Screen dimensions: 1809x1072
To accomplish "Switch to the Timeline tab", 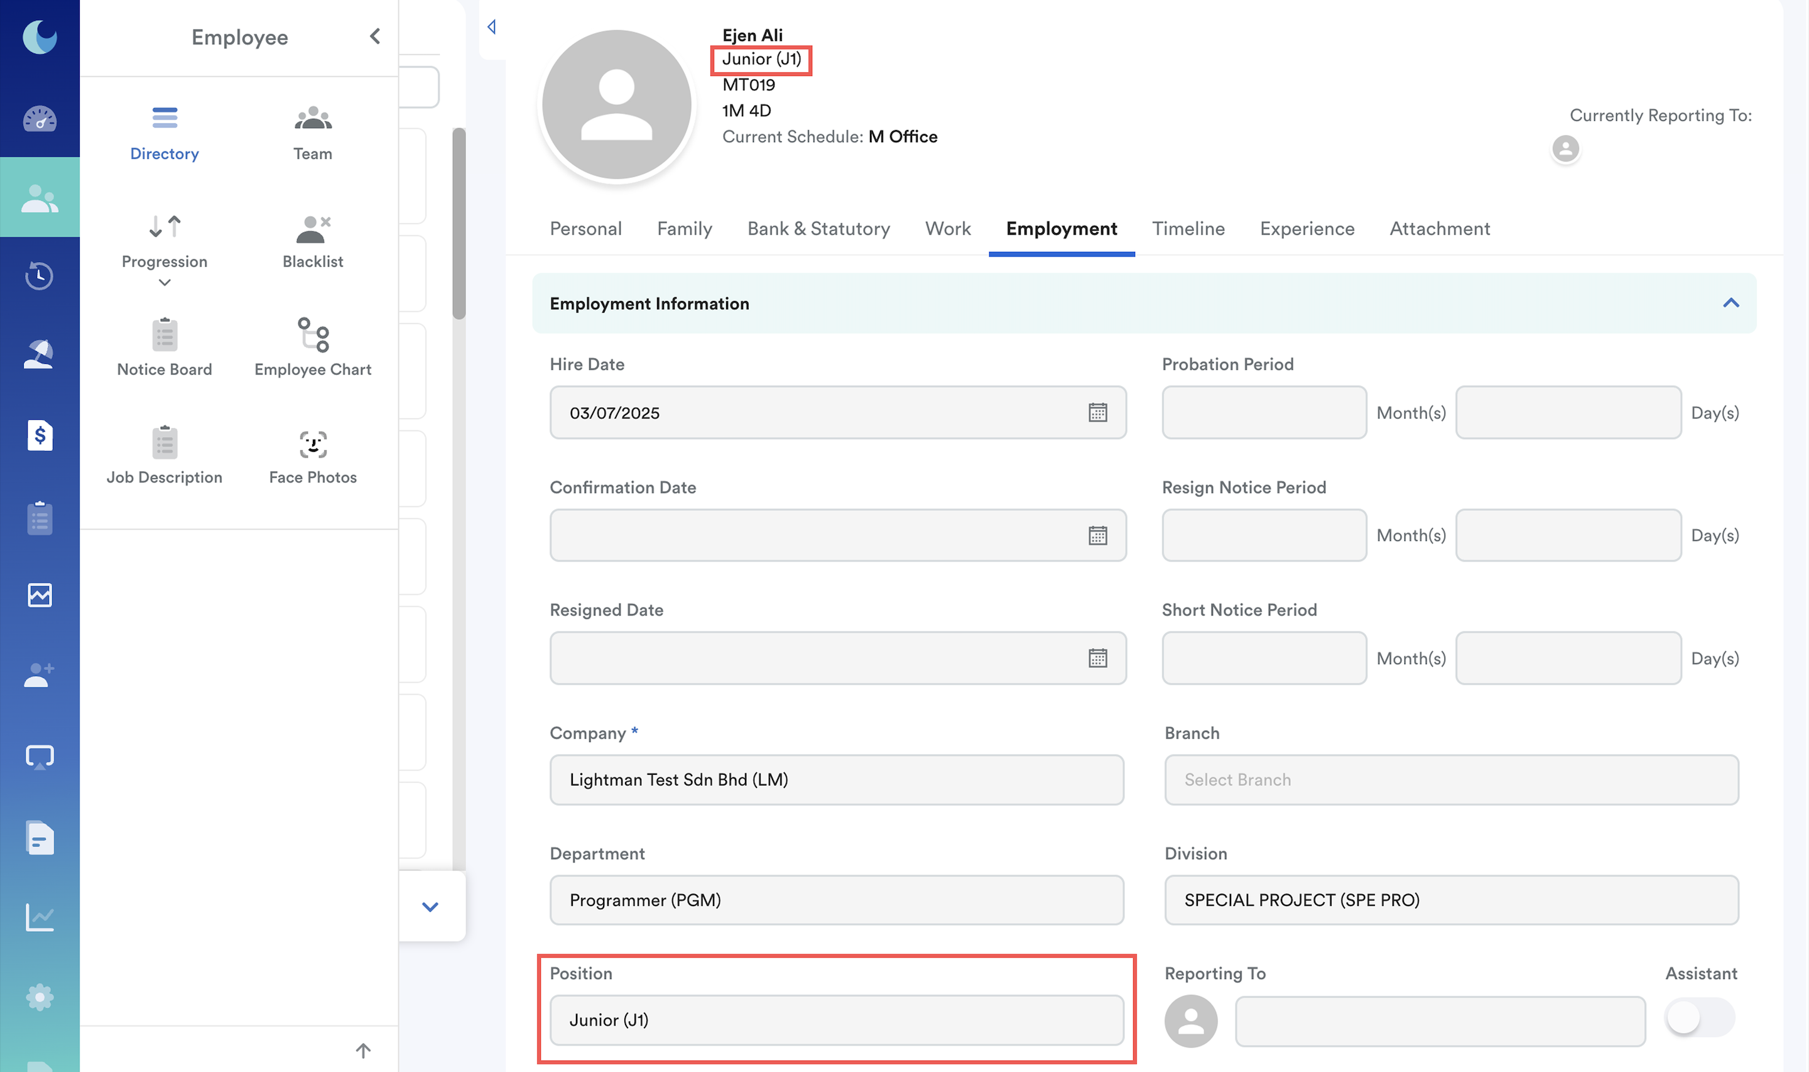I will [x=1188, y=229].
